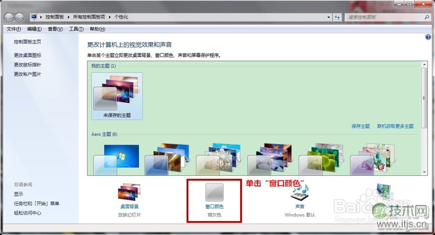Viewport: 435px width, 235px height.
Task: Select the unsaved theme 未保存的主题
Action: [x=117, y=96]
